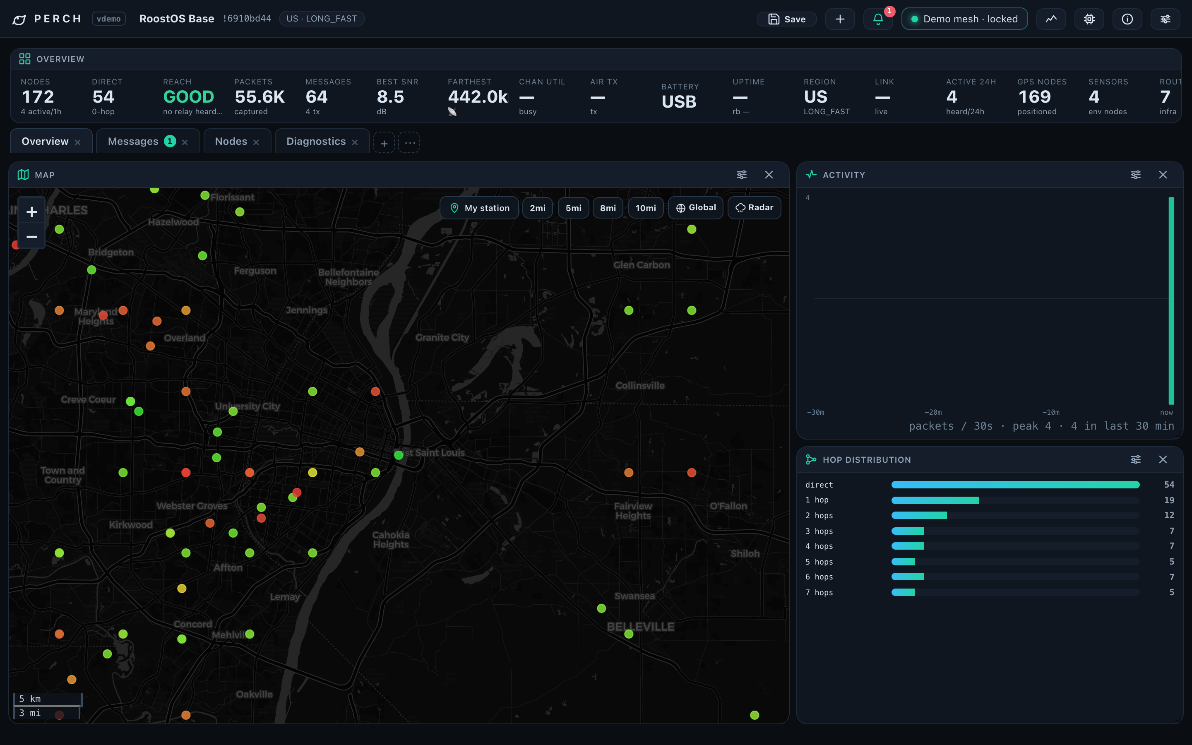Click the red node above Granite City river bend
The image size is (1192, 745).
tap(375, 392)
